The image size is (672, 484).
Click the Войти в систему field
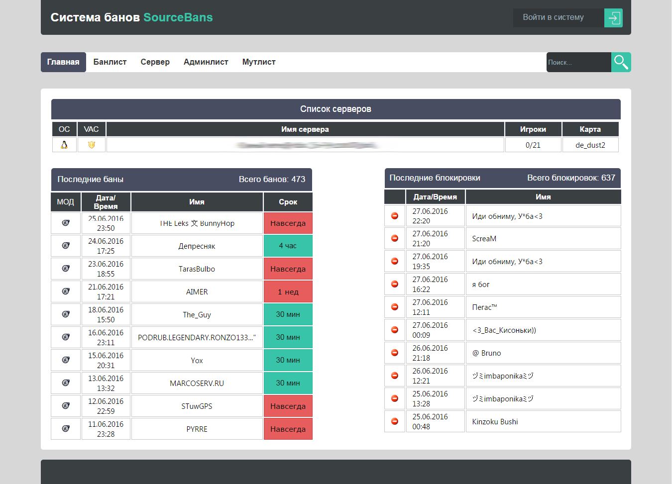(559, 18)
